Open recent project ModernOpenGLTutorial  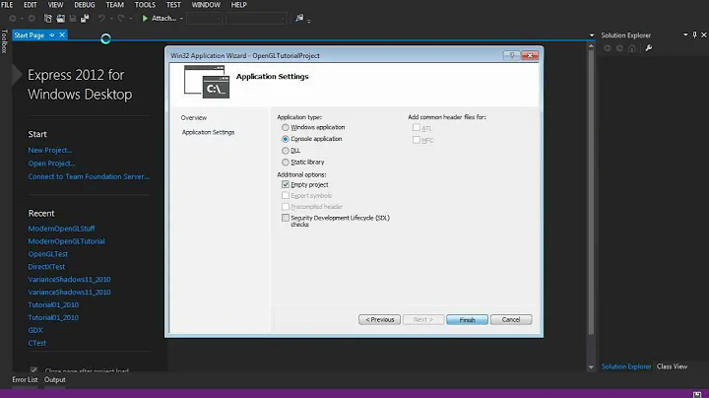tap(67, 241)
